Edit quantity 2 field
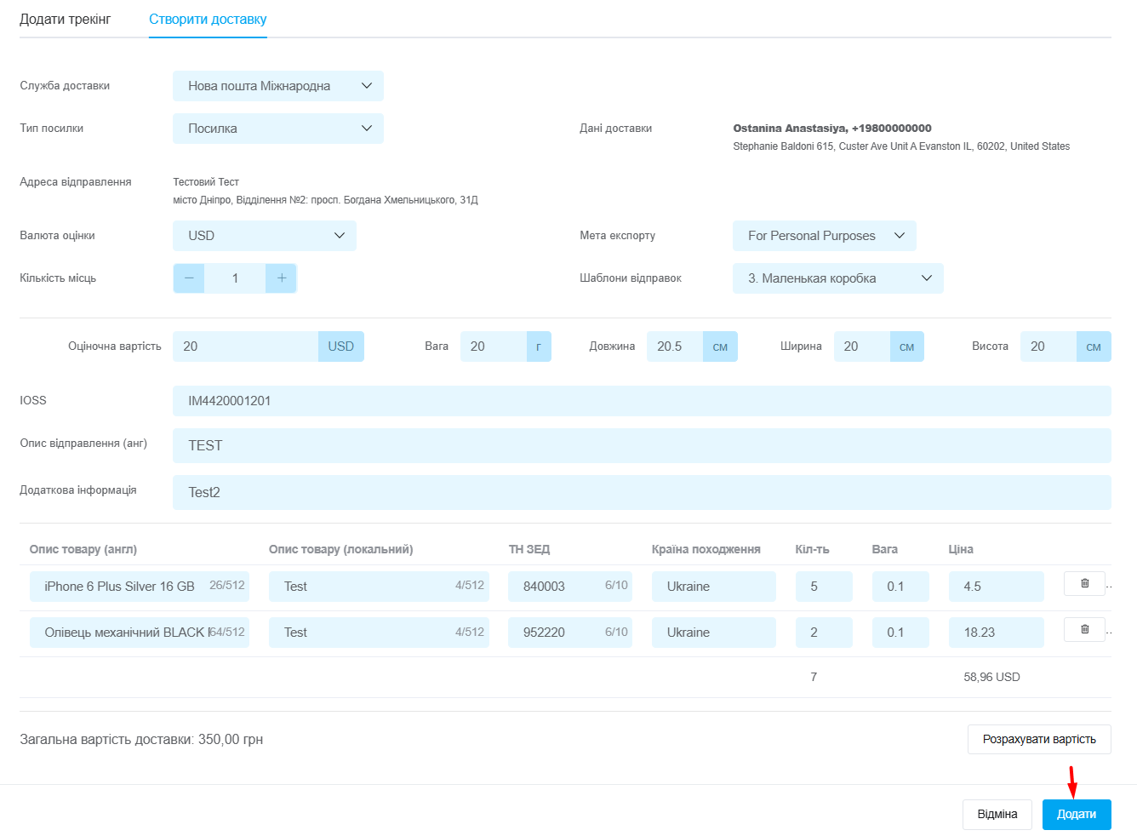Image resolution: width=1137 pixels, height=836 pixels. tap(824, 633)
